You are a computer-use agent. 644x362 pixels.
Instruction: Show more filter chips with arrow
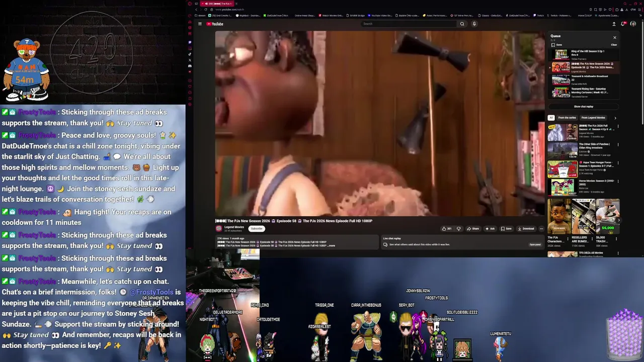click(x=615, y=118)
